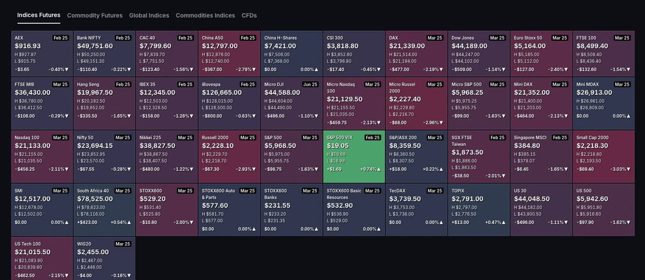Image resolution: width=645 pixels, height=280 pixels.
Task: Open the FTSE MIB tile
Action: (42, 104)
